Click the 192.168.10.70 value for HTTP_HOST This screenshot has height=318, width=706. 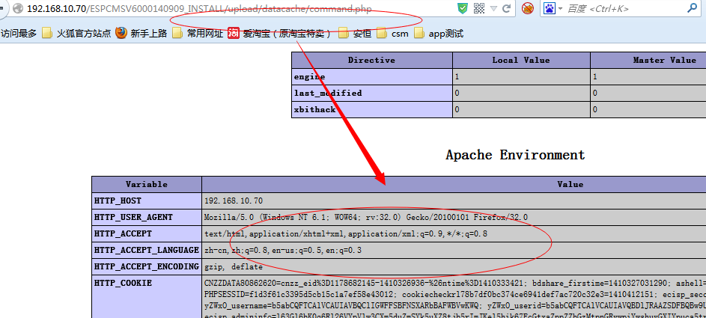234,201
